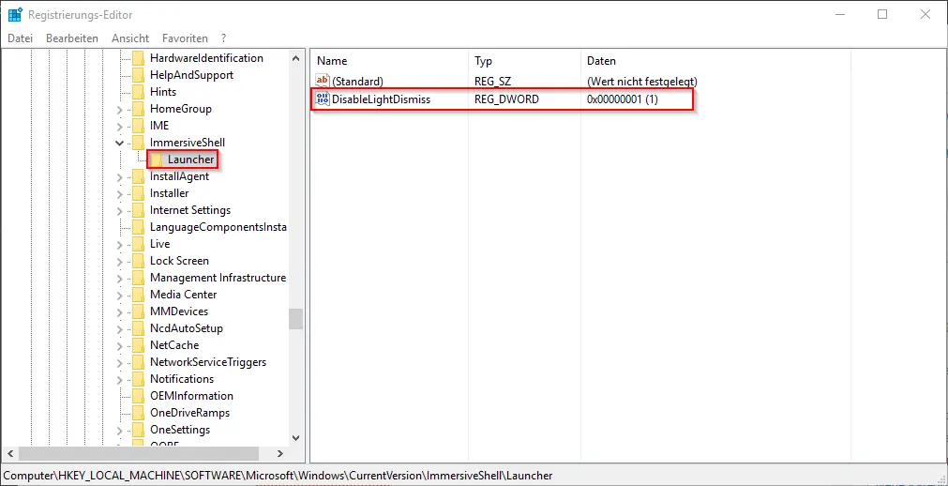Expand the HomeGroup key
948x486 pixels.
pyautogui.click(x=120, y=110)
